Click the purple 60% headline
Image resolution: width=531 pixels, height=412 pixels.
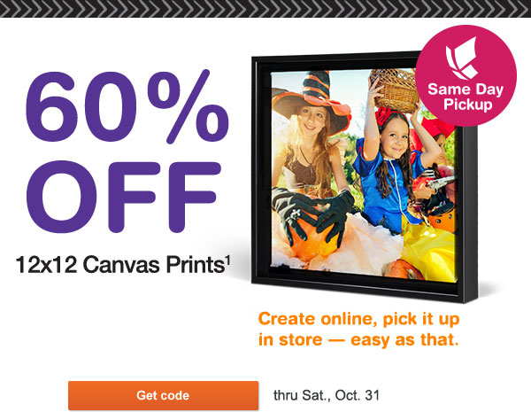coord(127,107)
